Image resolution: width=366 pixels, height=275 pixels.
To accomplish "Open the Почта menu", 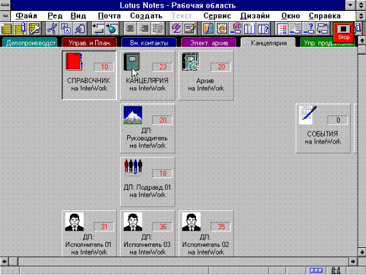I will click(x=109, y=16).
